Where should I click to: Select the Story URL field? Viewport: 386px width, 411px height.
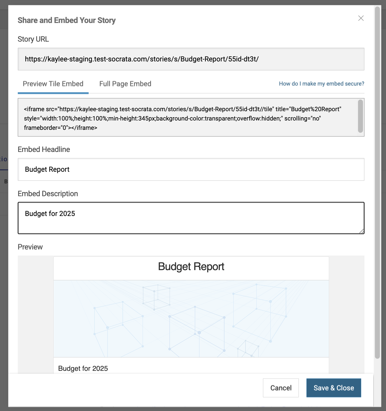pyautogui.click(x=191, y=59)
